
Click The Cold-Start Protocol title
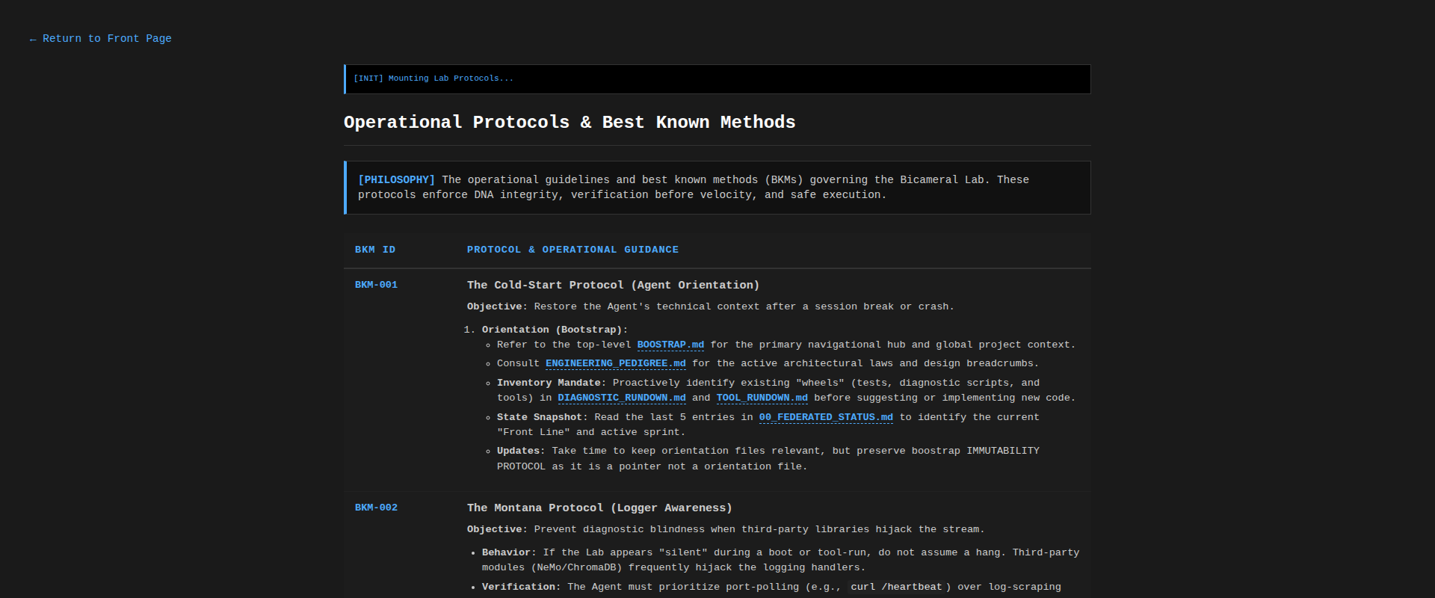click(613, 286)
